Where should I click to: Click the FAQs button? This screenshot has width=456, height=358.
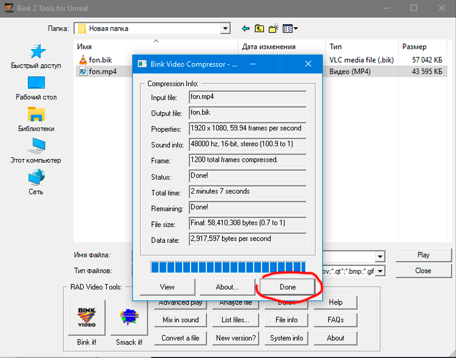335,320
